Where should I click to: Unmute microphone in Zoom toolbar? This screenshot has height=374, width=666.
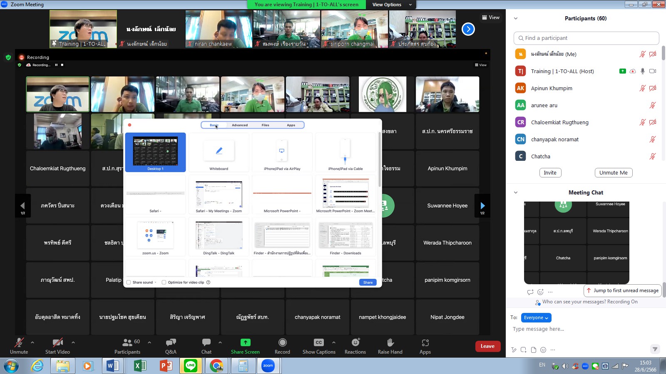[19, 345]
